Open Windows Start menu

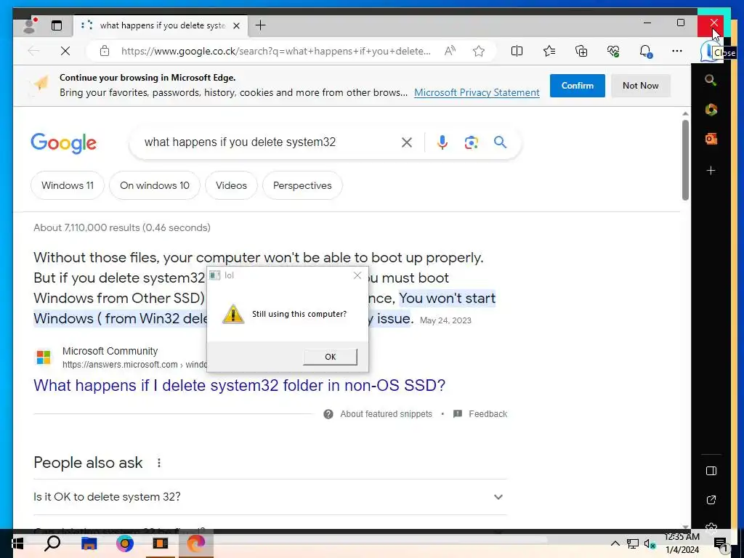(x=17, y=543)
